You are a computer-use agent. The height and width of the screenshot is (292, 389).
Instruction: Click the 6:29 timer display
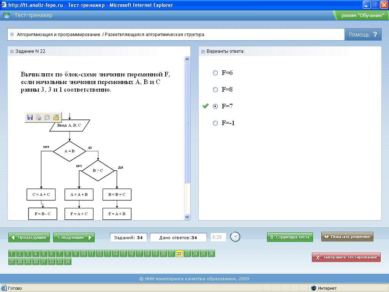[x=218, y=237]
